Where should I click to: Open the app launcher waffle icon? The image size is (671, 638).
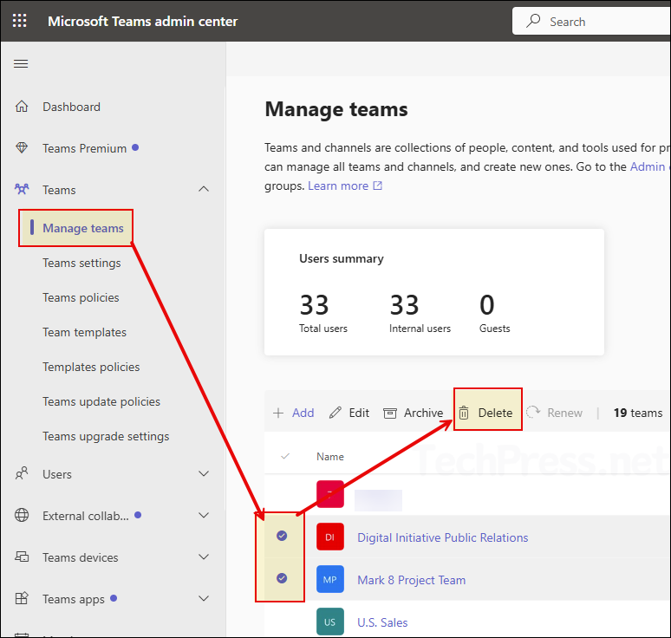pos(20,21)
